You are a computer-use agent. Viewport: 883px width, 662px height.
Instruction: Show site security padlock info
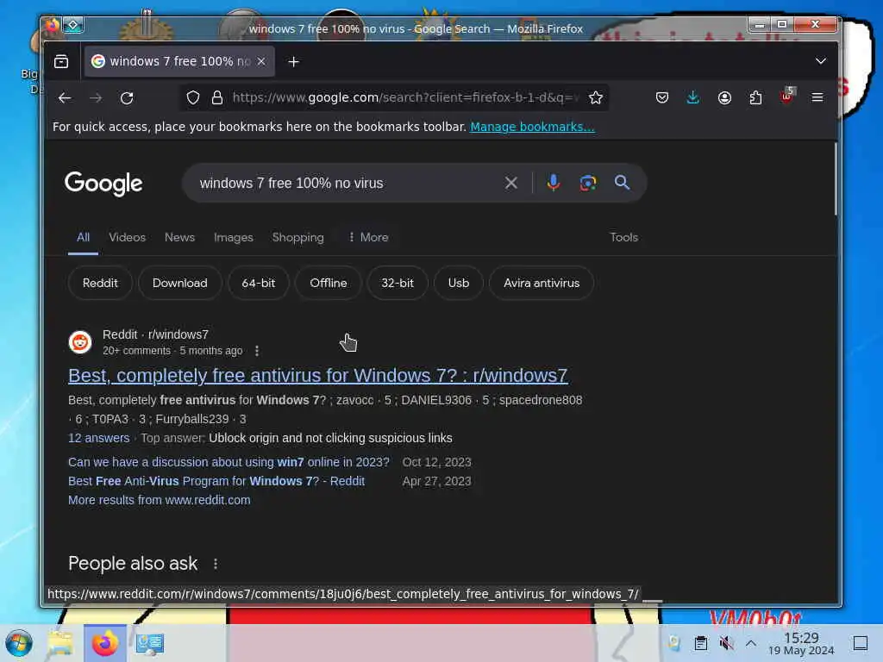pos(216,98)
